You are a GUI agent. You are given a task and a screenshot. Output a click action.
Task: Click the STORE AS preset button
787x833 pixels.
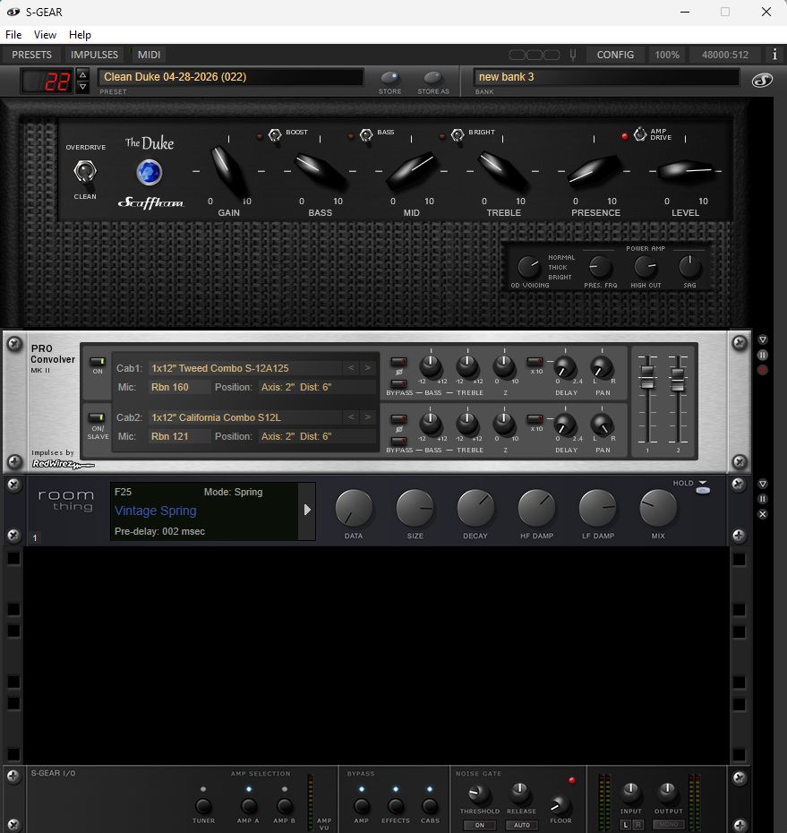pos(432,79)
